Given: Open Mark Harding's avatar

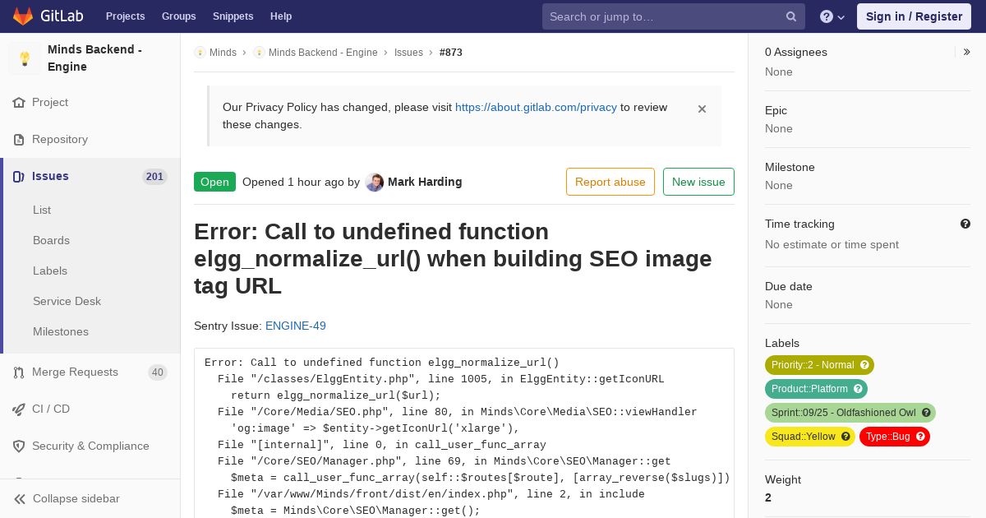Looking at the screenshot, I should point(375,183).
